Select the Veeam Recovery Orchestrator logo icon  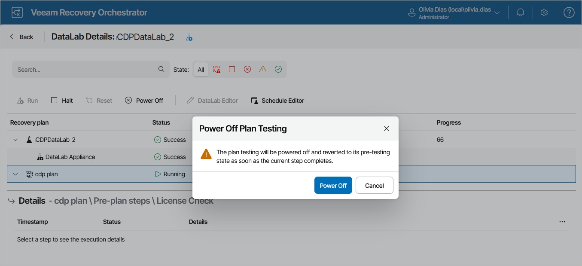17,12
